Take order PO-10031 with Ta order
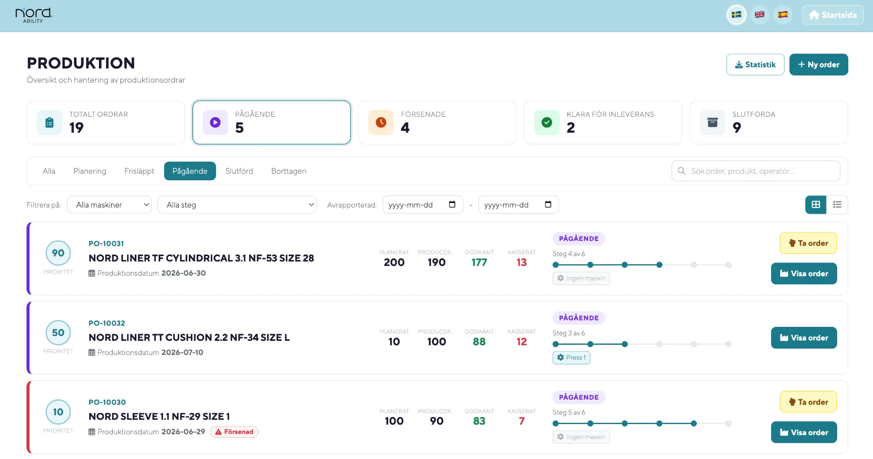 (x=808, y=243)
